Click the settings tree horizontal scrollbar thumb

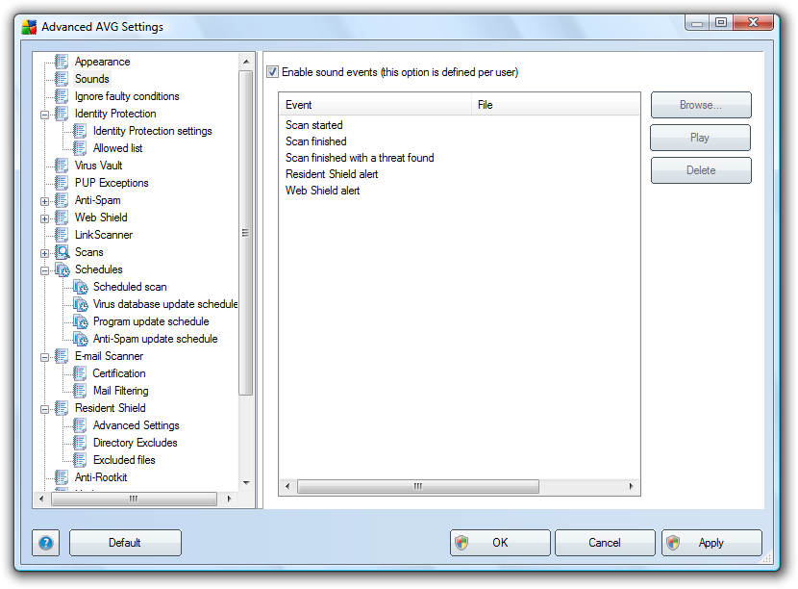[135, 499]
